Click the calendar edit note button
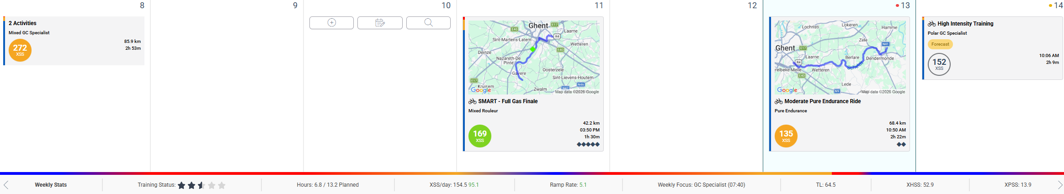 [380, 23]
